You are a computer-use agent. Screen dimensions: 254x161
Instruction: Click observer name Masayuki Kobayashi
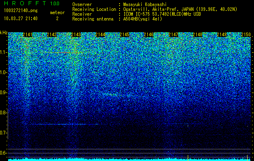coord(145,4)
